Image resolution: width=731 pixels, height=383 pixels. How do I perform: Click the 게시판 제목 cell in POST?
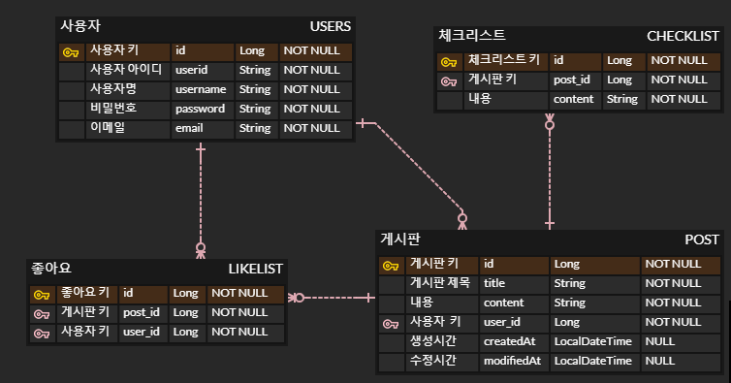[442, 284]
